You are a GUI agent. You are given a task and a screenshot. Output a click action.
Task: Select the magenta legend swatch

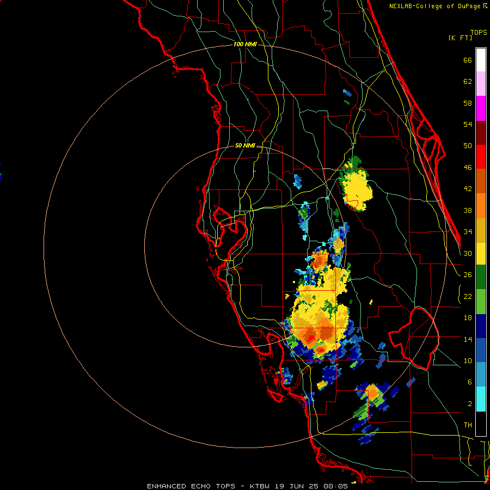pyautogui.click(x=481, y=108)
